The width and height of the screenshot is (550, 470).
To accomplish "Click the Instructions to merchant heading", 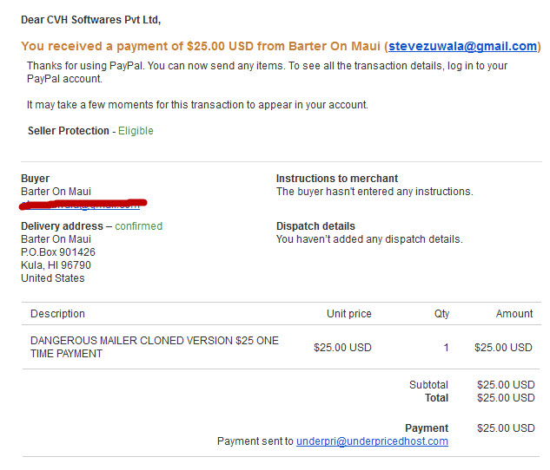I will 337,179.
